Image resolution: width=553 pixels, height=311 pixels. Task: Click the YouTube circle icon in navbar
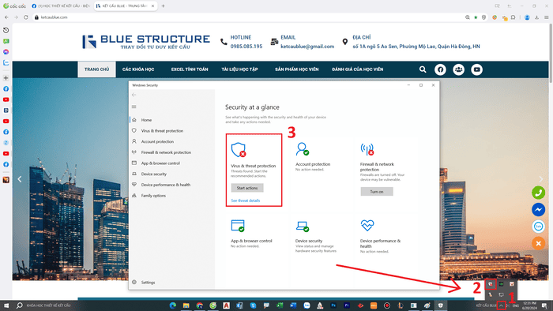(x=477, y=69)
